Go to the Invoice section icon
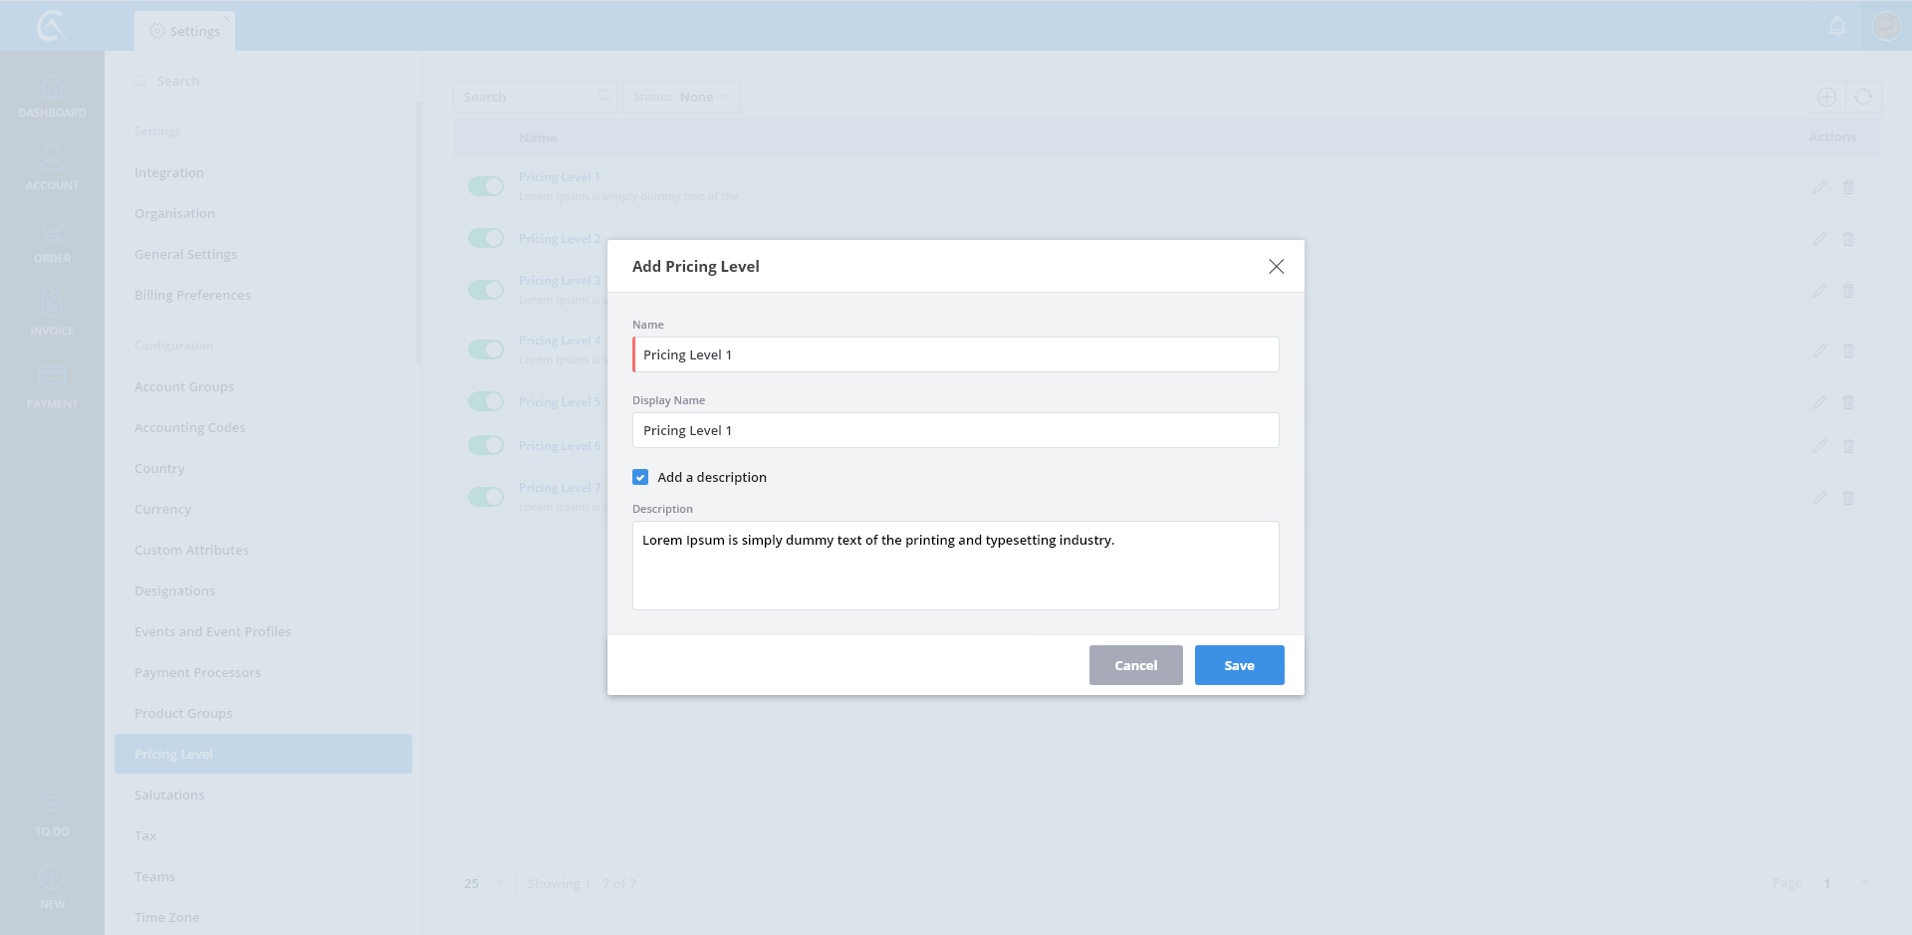1912x935 pixels. pyautogui.click(x=52, y=313)
